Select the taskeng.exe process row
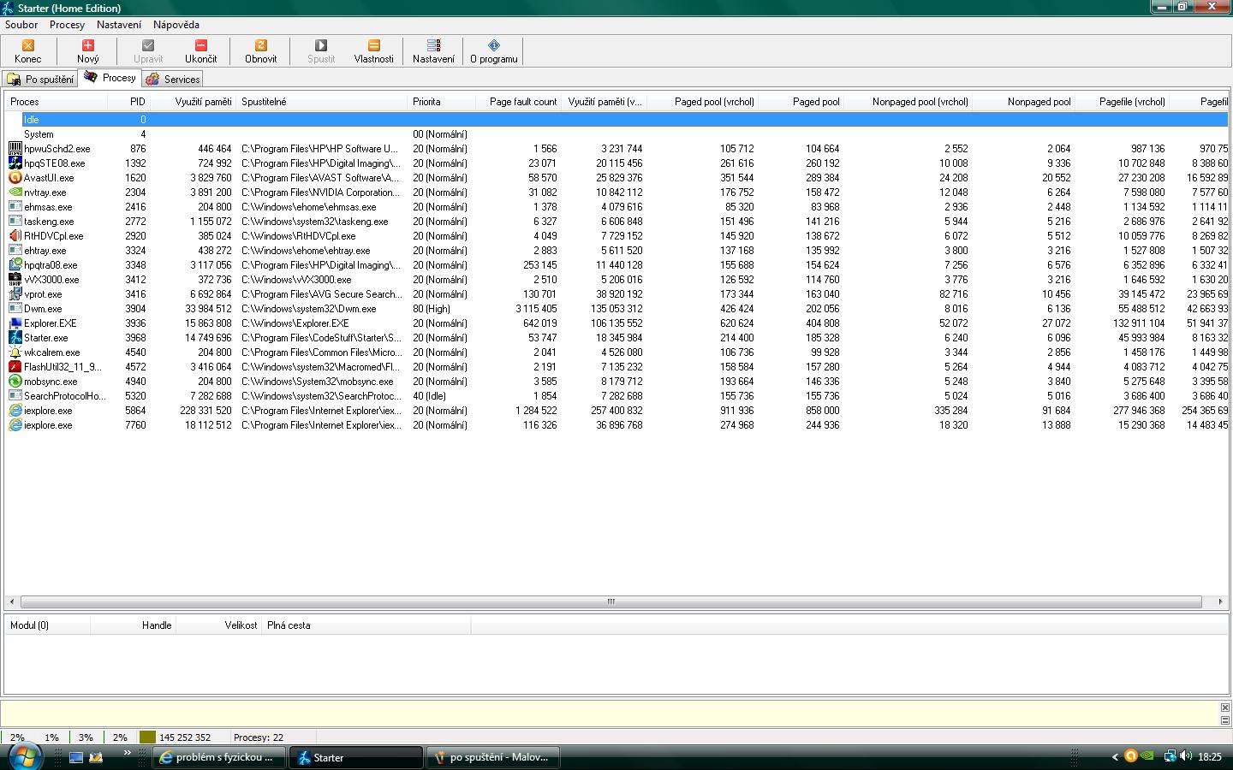The image size is (1233, 770). (616, 222)
